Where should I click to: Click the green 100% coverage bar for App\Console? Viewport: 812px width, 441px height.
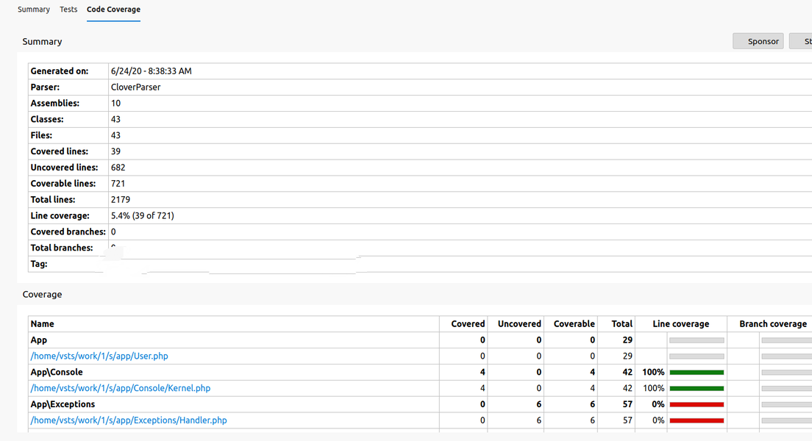click(696, 372)
